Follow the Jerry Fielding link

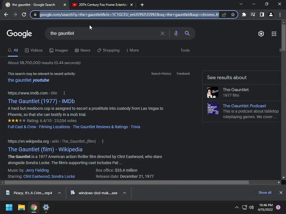coord(37,170)
